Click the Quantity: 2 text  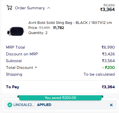[38, 33]
